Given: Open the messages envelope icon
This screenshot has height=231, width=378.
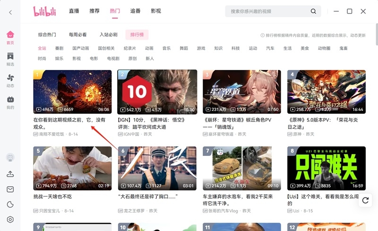Looking at the screenshot, I should tap(10, 189).
